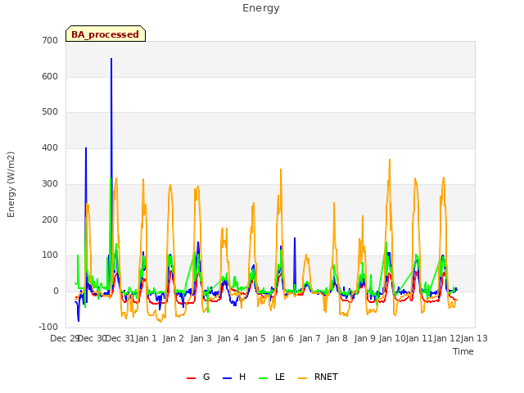
Task: Click the blue H spike peak near 400
Action: click(x=86, y=148)
